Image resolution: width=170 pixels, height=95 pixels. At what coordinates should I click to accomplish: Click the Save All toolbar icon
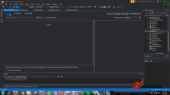(x=19, y=7)
